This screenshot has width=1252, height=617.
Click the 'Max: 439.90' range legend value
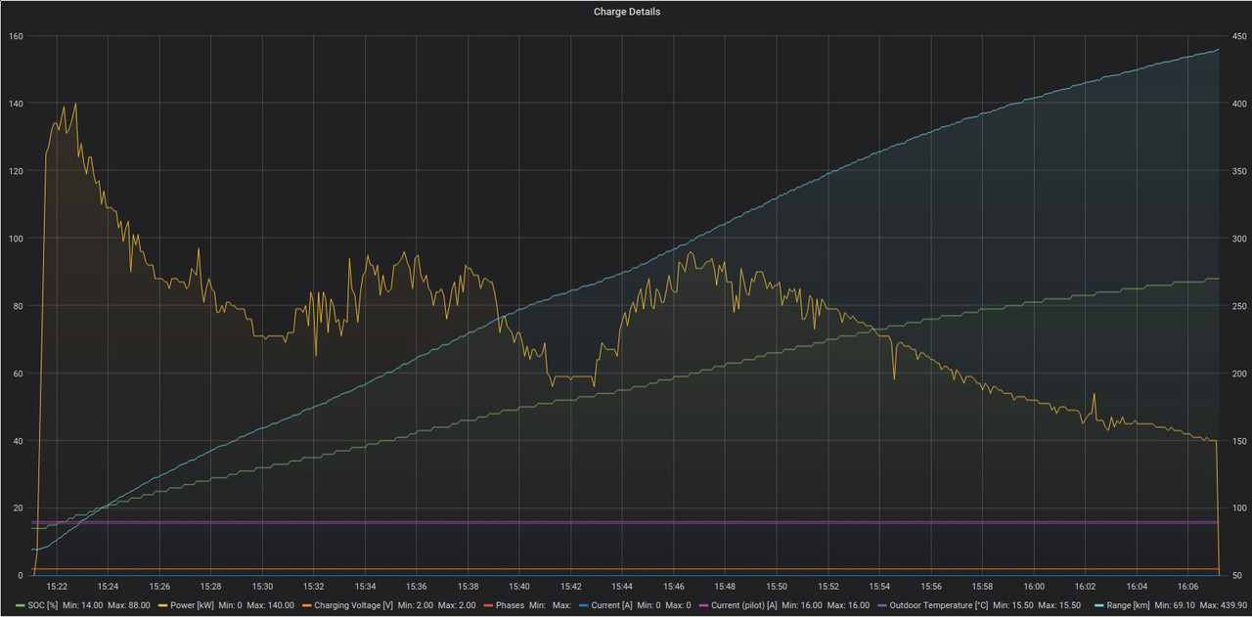[x=1224, y=605]
